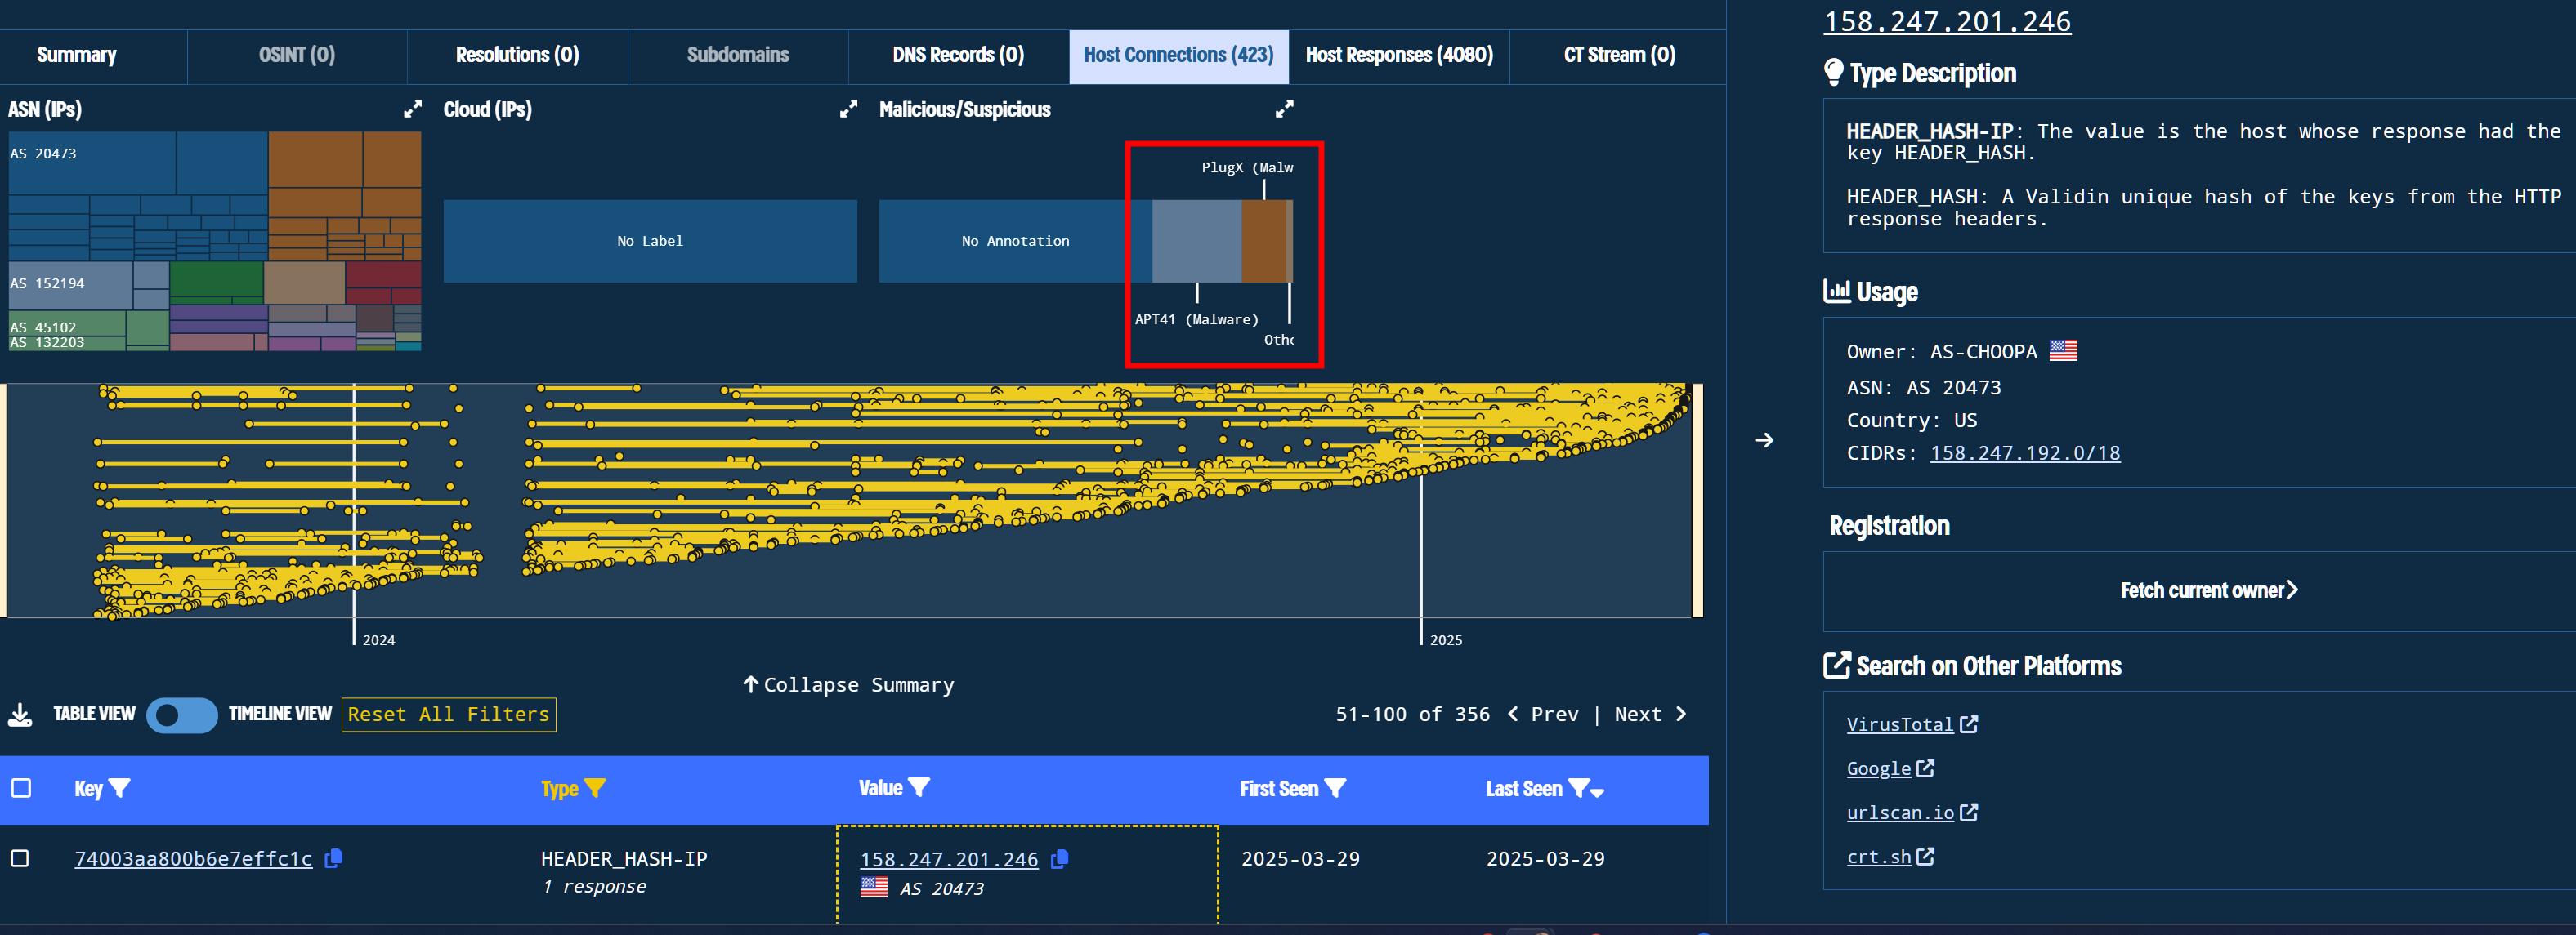Screen dimensions: 2576x935
Task: Expand the ASN (IPs) chart
Action: (x=412, y=109)
